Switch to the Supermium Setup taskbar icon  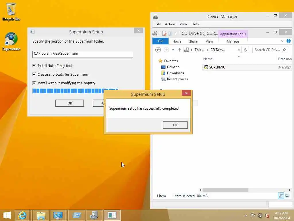point(112,215)
